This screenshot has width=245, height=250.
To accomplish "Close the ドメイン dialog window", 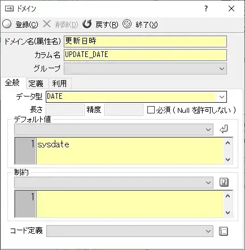I will click(231, 8).
